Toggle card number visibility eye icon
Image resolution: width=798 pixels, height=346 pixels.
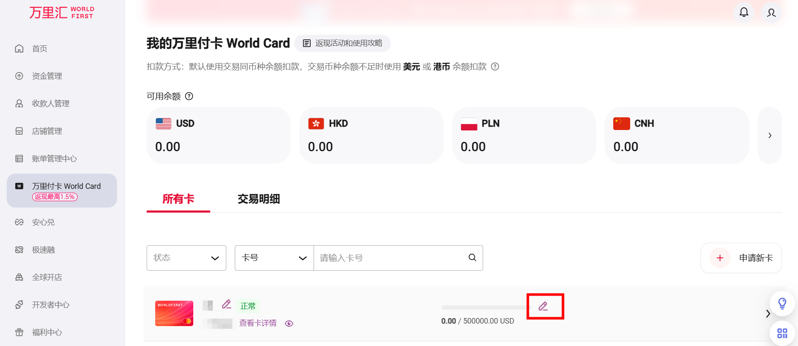289,324
